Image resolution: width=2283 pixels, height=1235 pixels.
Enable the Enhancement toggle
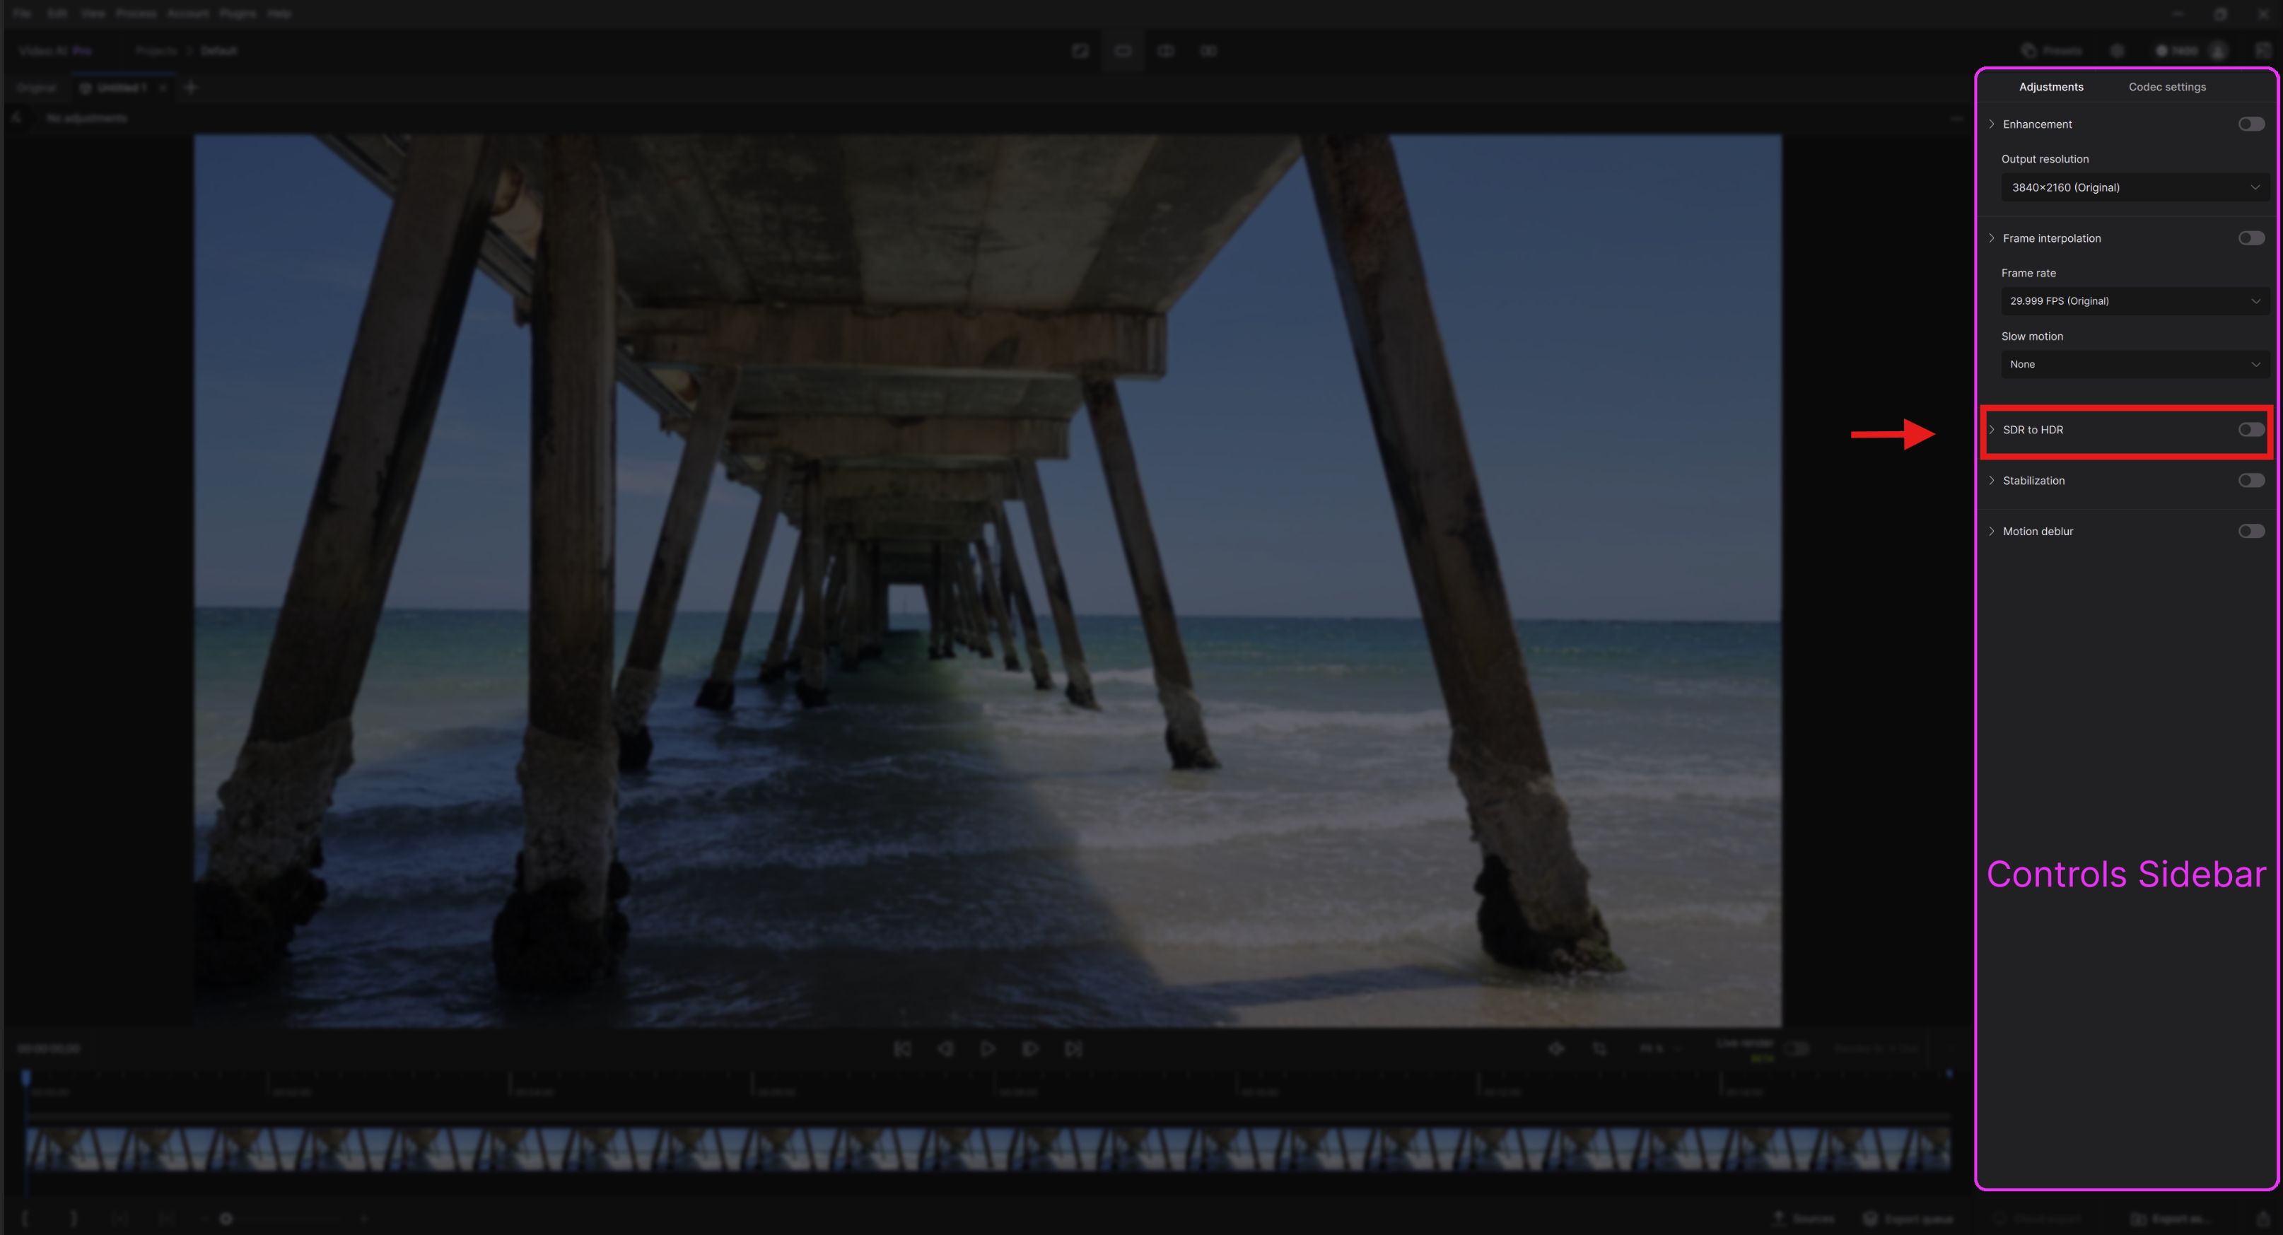[x=2250, y=124]
